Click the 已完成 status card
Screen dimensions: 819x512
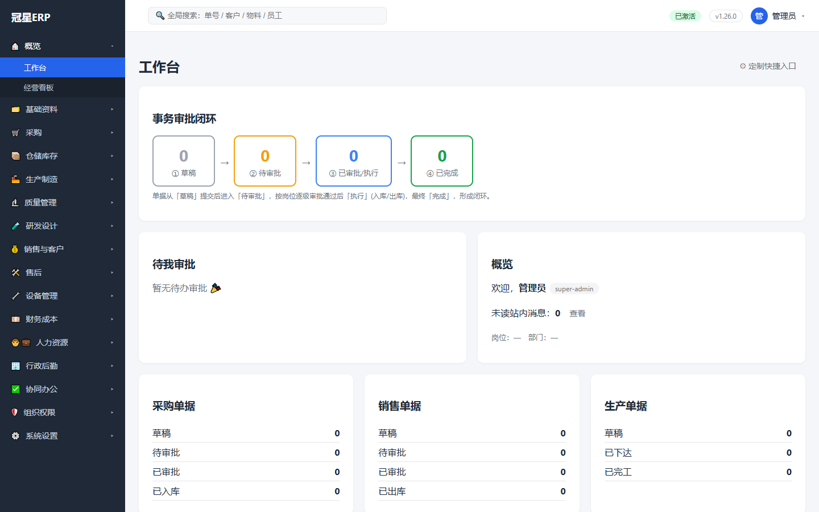click(x=442, y=161)
